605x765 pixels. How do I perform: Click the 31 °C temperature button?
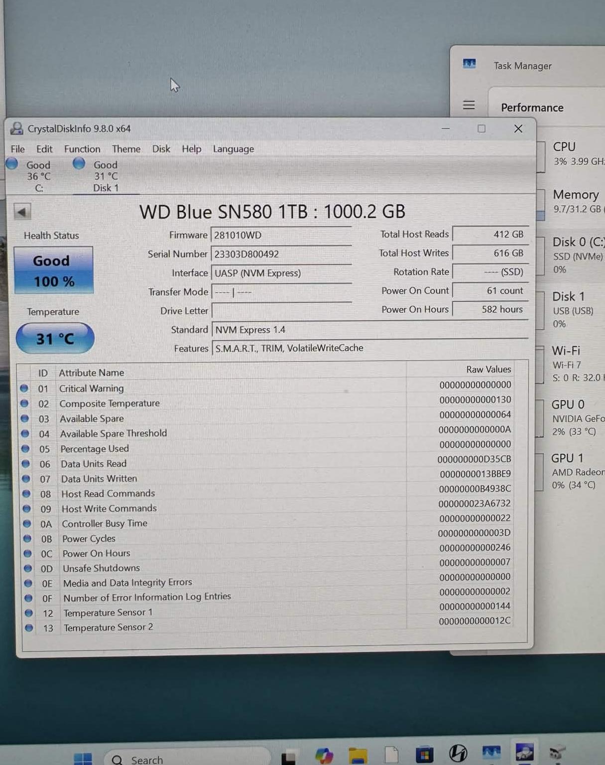tap(55, 338)
